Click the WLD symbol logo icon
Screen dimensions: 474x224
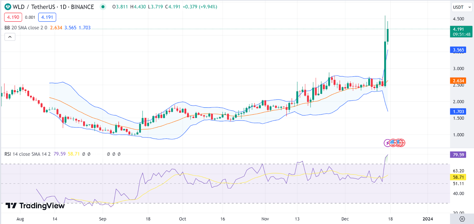click(x=8, y=7)
